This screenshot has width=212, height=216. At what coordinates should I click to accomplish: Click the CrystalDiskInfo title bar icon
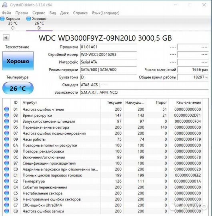pyautogui.click(x=4, y=5)
